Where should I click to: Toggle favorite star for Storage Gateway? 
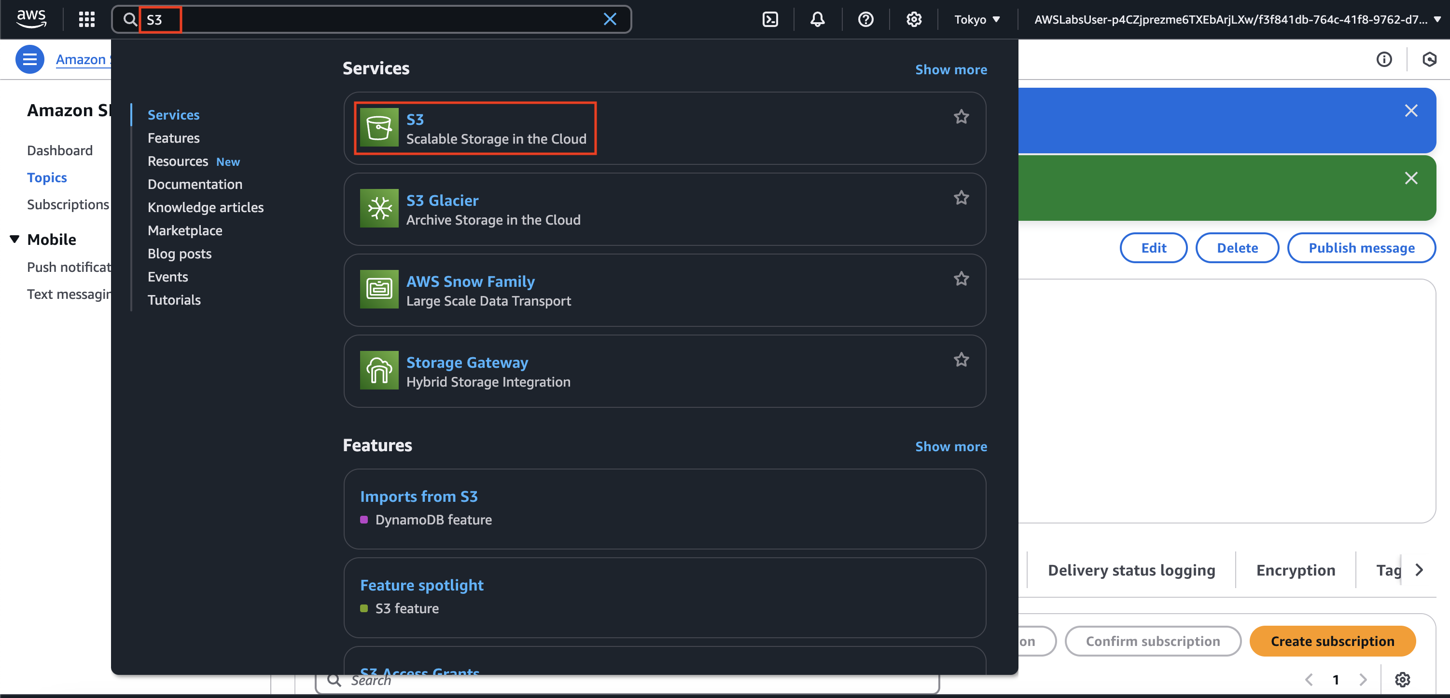[x=961, y=360]
